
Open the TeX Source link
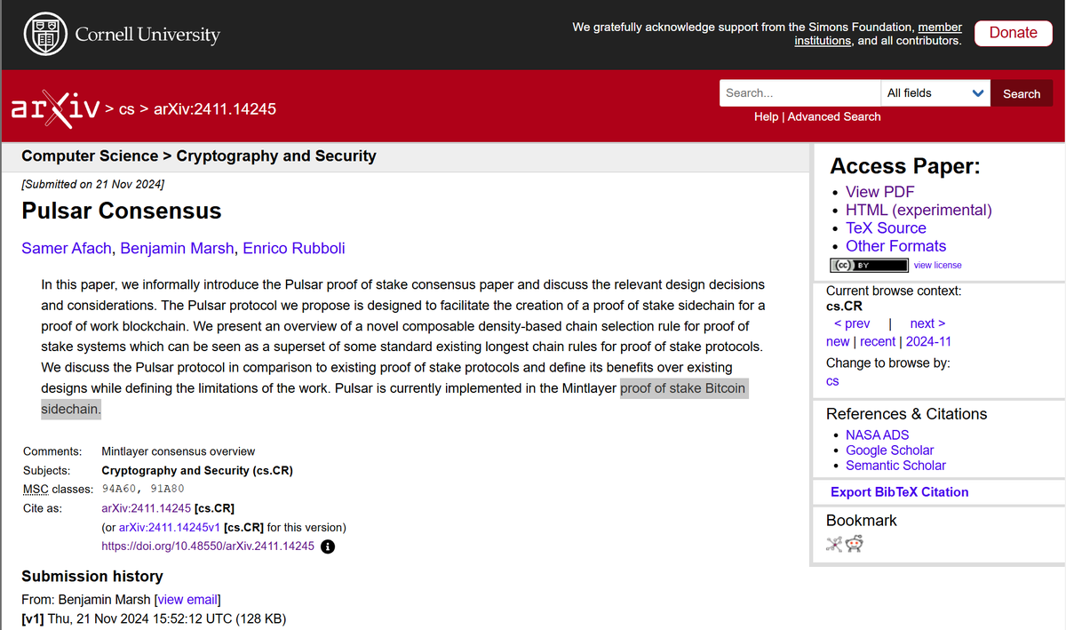(x=886, y=228)
